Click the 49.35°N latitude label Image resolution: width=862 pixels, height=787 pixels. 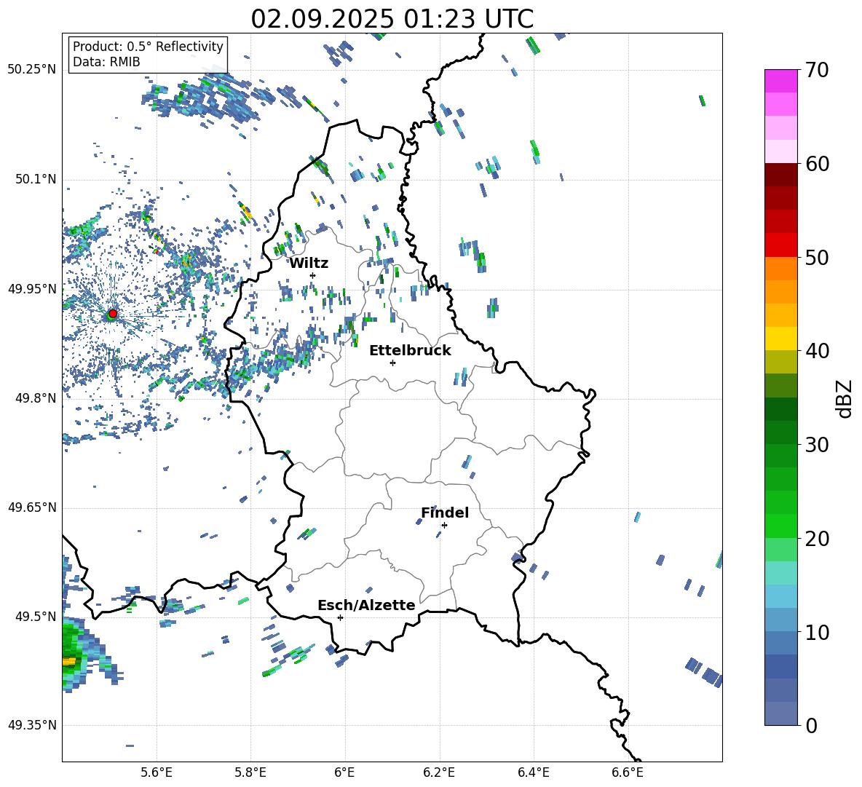(32, 725)
